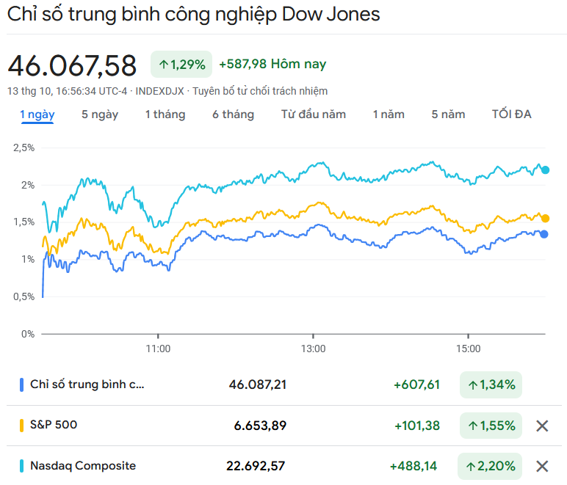This screenshot has height=485, width=567.
Task: Click the blue Dow Jones legend color marker
Action: [22, 384]
